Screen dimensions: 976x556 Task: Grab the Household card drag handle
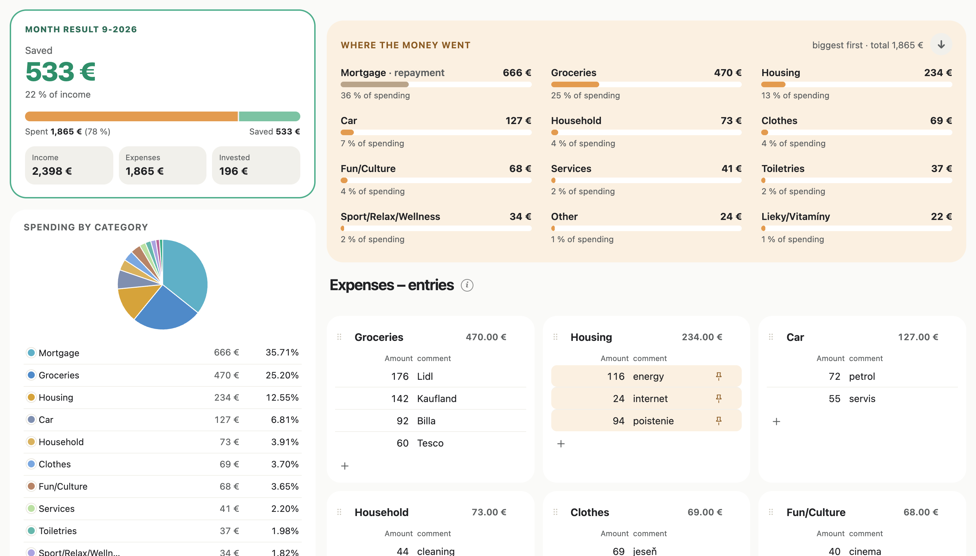(x=339, y=512)
